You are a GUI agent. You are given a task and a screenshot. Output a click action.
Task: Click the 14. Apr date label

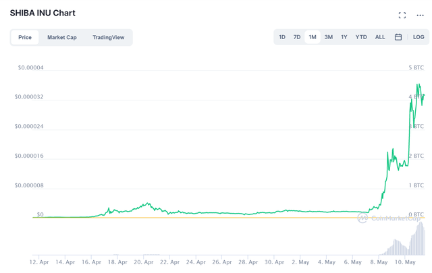65,262
